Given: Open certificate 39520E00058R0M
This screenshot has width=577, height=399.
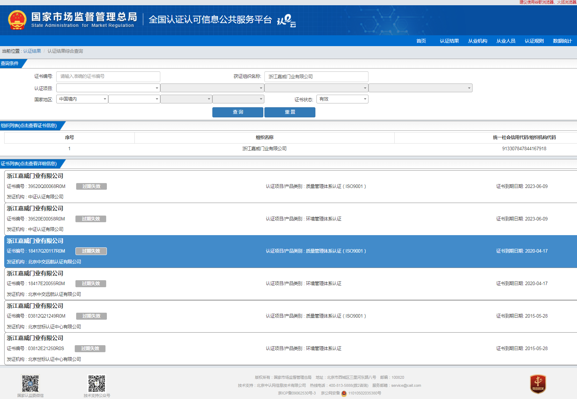Looking at the screenshot, I should pyautogui.click(x=291, y=219).
